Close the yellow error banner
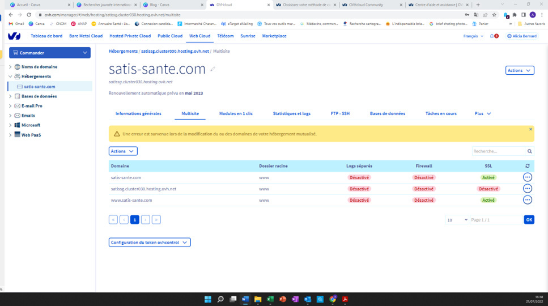 [530, 129]
